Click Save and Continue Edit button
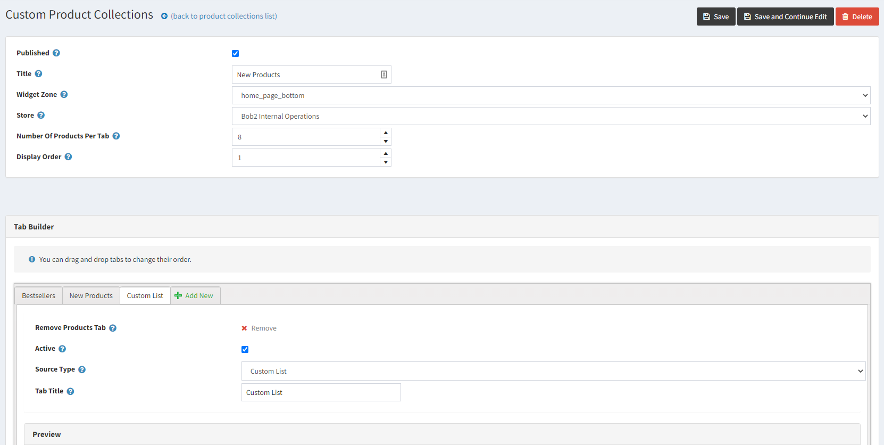This screenshot has height=445, width=884. point(785,17)
